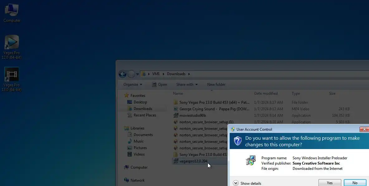
Task: Click the Pictures library icon
Action: point(129,148)
